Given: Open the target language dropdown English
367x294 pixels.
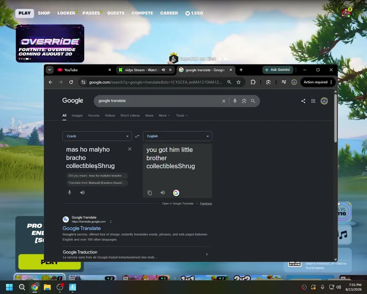Looking at the screenshot, I should coord(177,136).
